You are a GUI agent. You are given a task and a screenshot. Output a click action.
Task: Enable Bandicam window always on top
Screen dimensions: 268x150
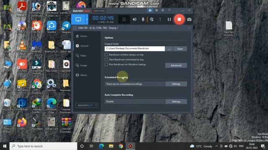(x=106, y=55)
